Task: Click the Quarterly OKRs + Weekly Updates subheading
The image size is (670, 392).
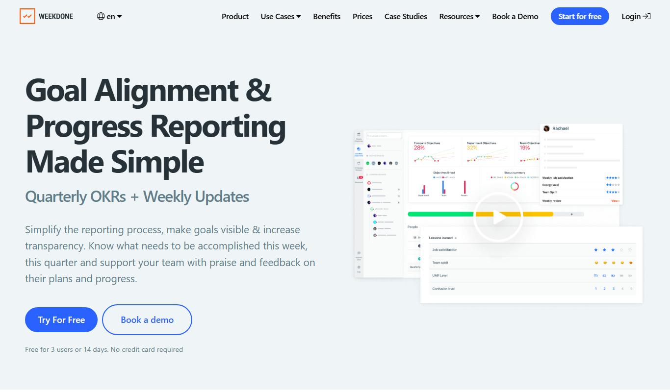Action: [x=137, y=197]
